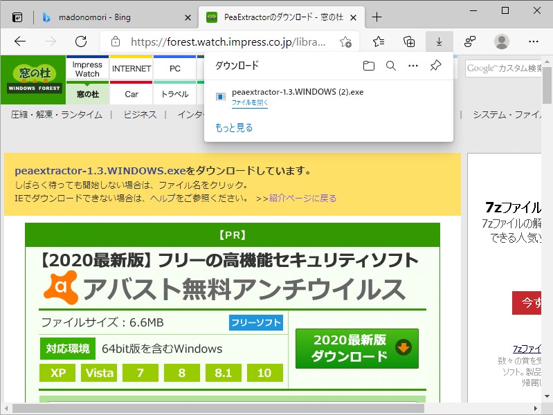Viewport: 553px width, 415px height.
Task: Click the フリーソフト badge
Action: (x=256, y=322)
